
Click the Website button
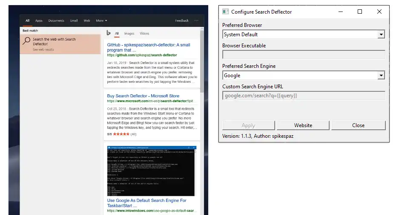(303, 125)
